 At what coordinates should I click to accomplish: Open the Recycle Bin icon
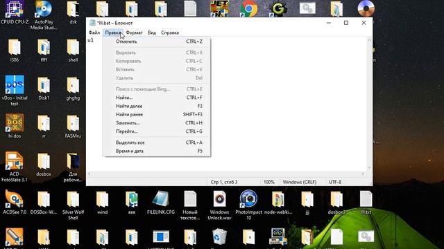(219, 237)
